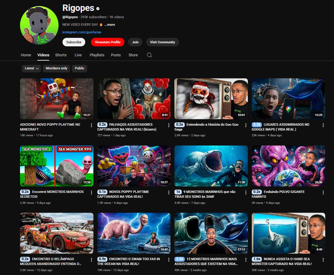The width and height of the screenshot is (334, 275).
Task: Open the Live tab
Action: [78, 55]
